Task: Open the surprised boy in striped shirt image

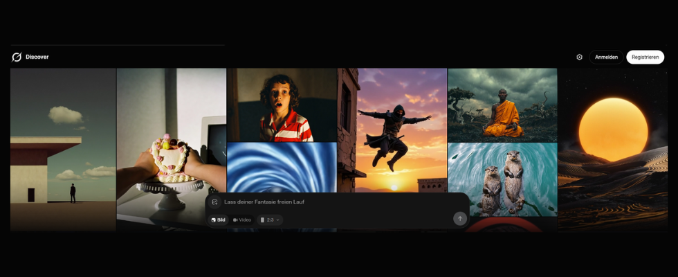Action: click(x=282, y=105)
